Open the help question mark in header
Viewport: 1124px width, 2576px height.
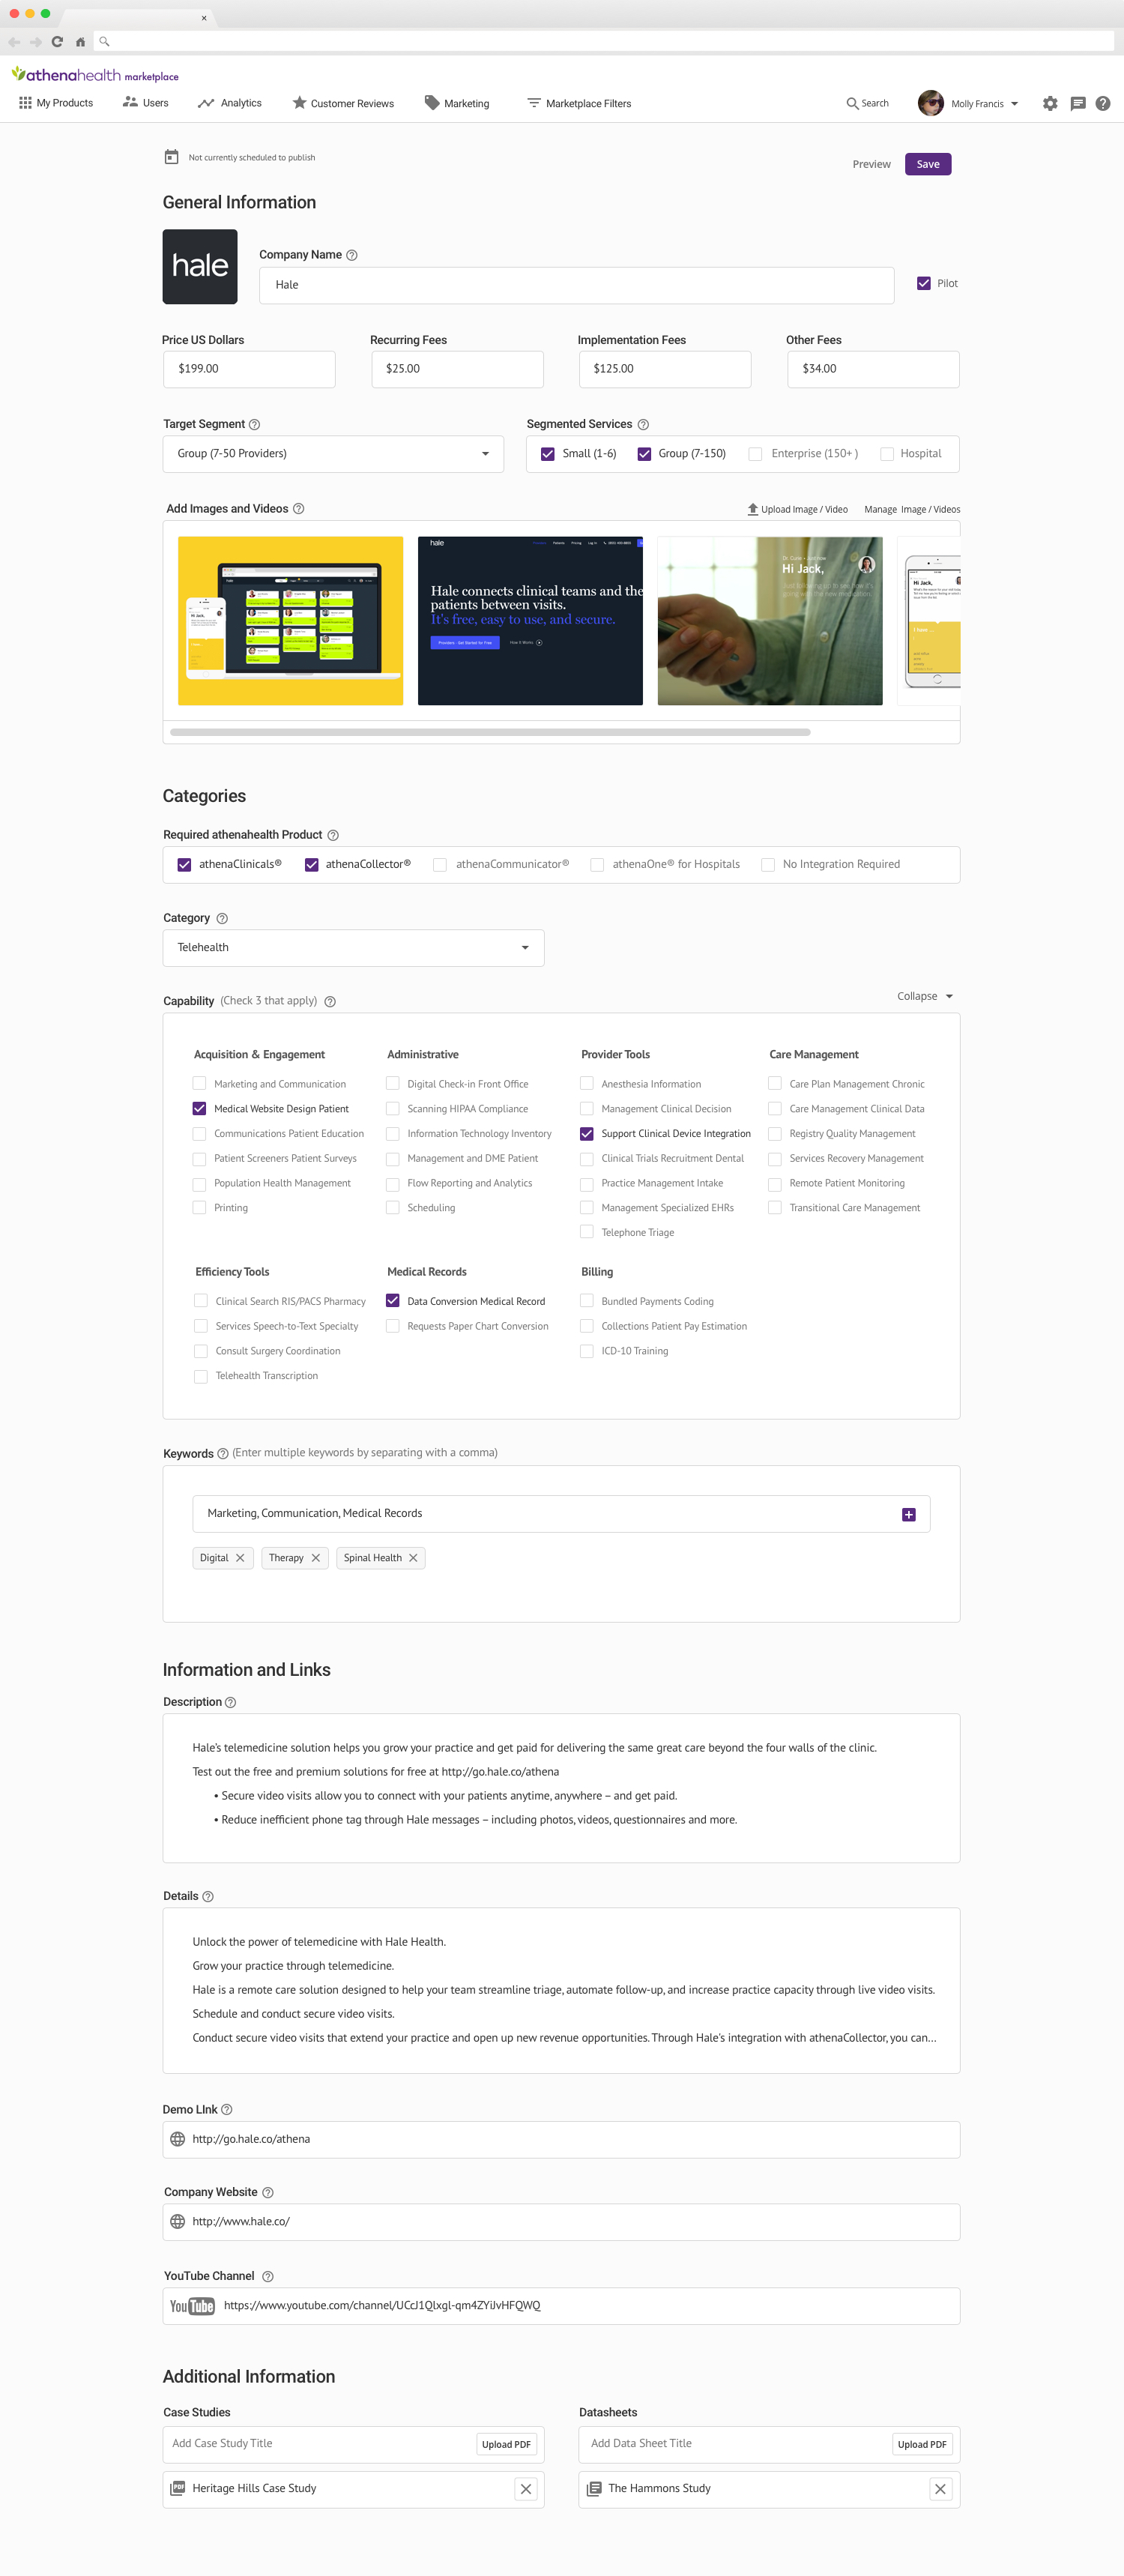point(1103,103)
